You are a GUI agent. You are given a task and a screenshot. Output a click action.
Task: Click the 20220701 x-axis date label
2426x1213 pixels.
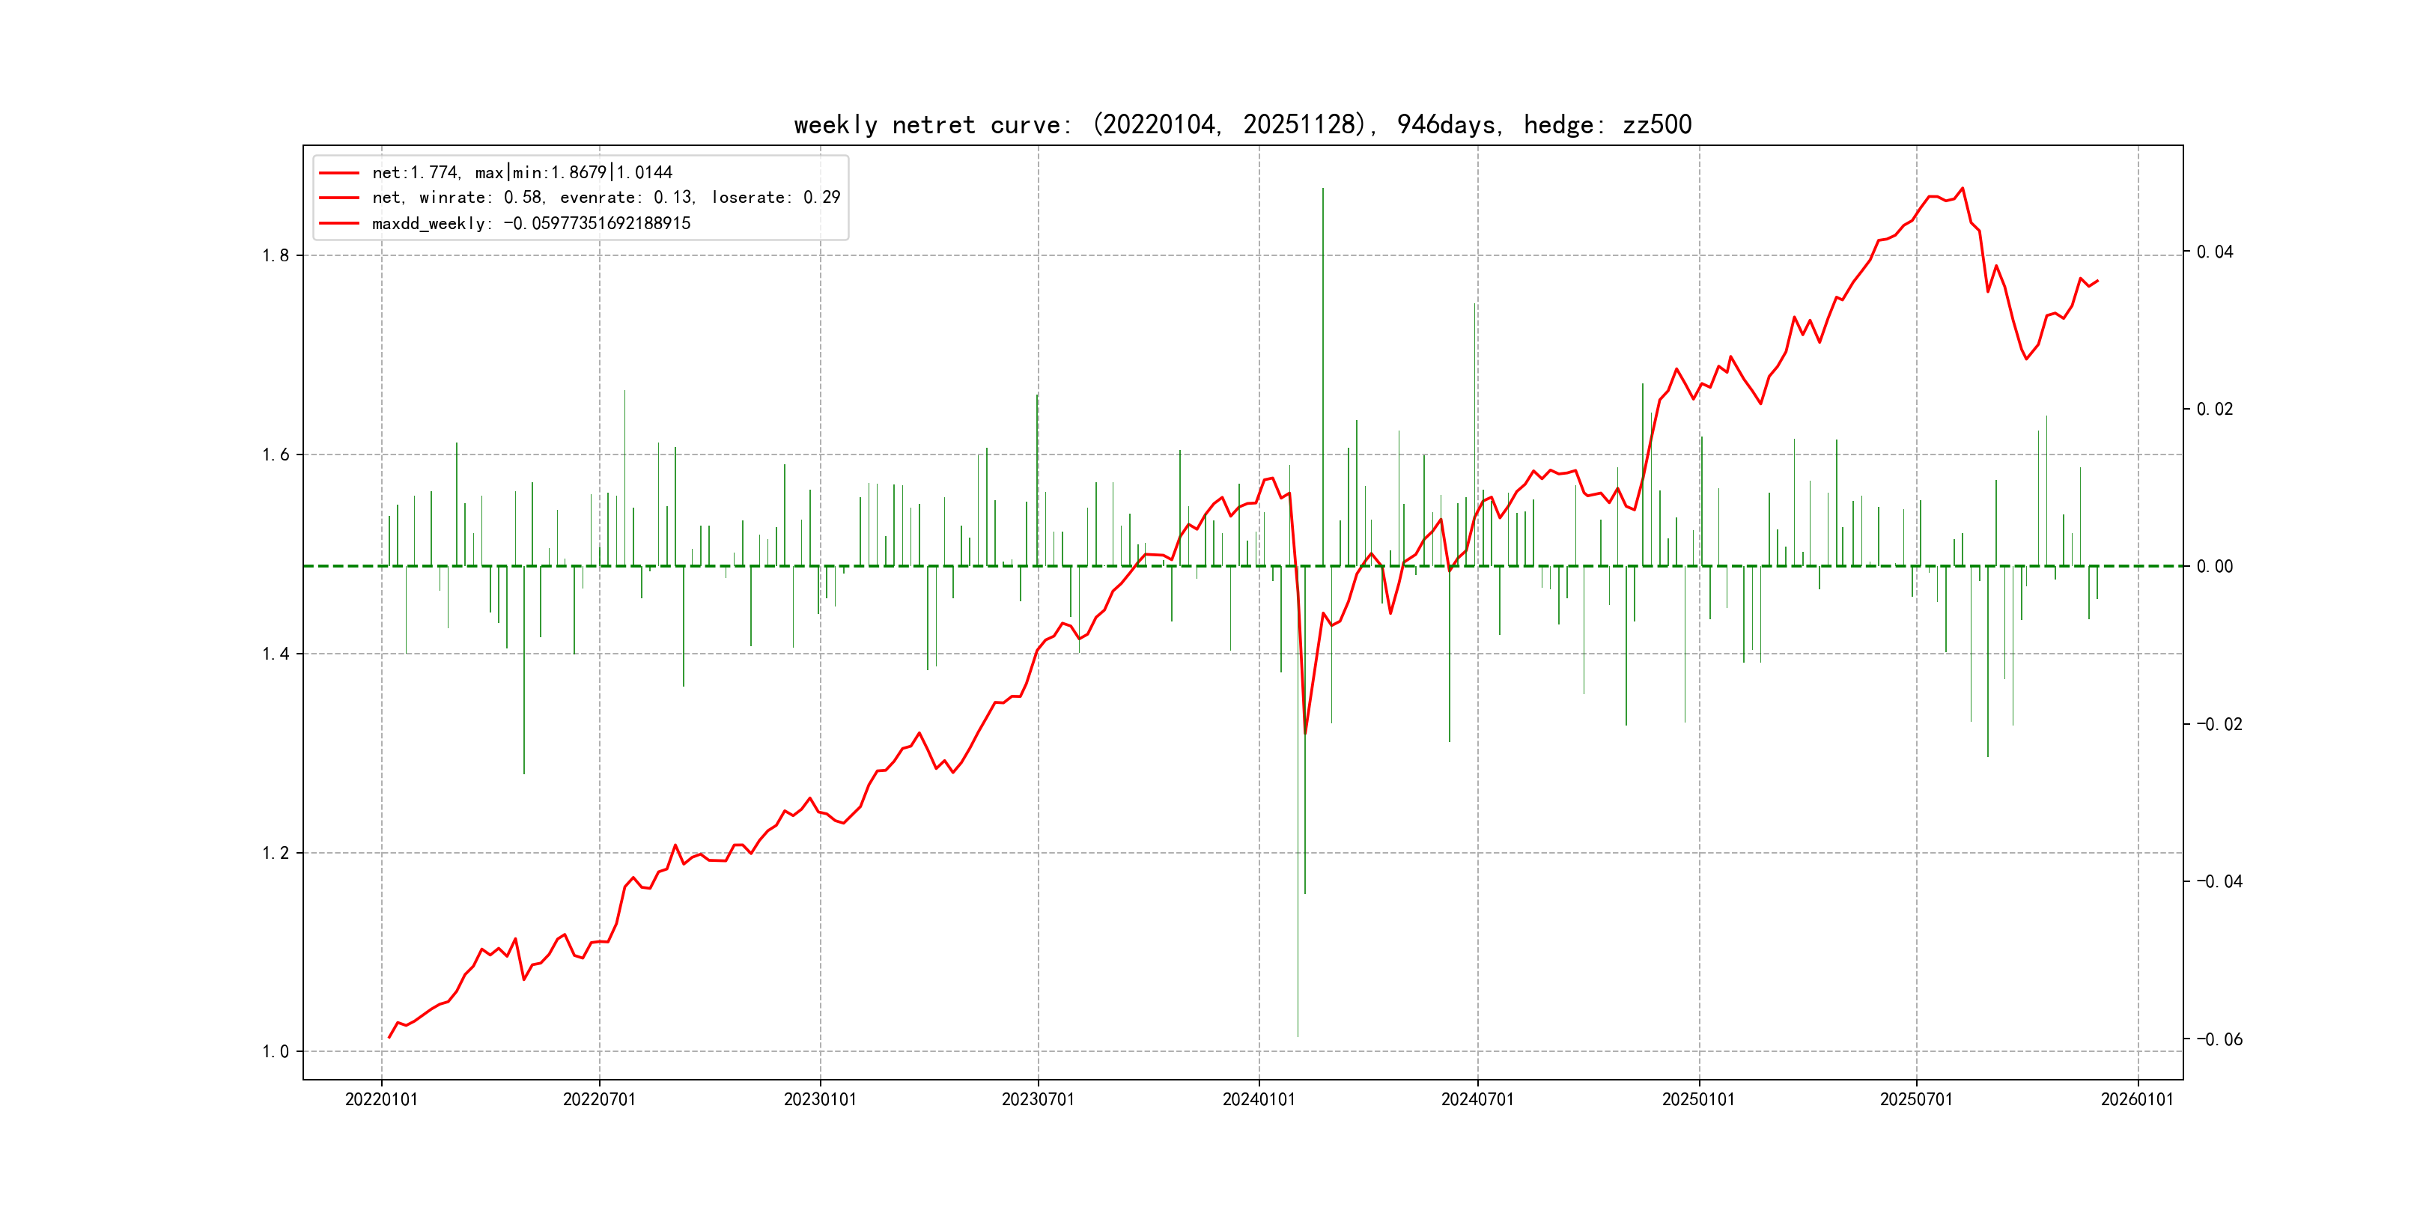coord(599,1099)
